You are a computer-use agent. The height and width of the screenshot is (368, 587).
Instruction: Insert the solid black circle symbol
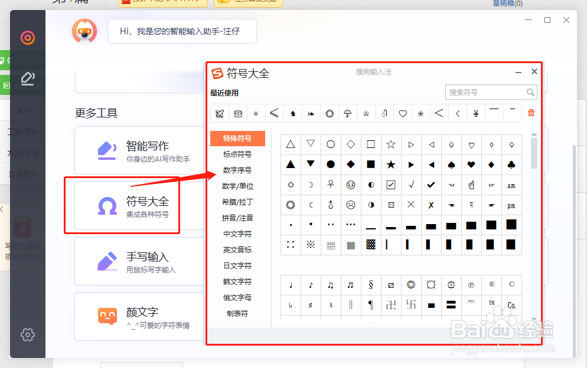pos(331,165)
